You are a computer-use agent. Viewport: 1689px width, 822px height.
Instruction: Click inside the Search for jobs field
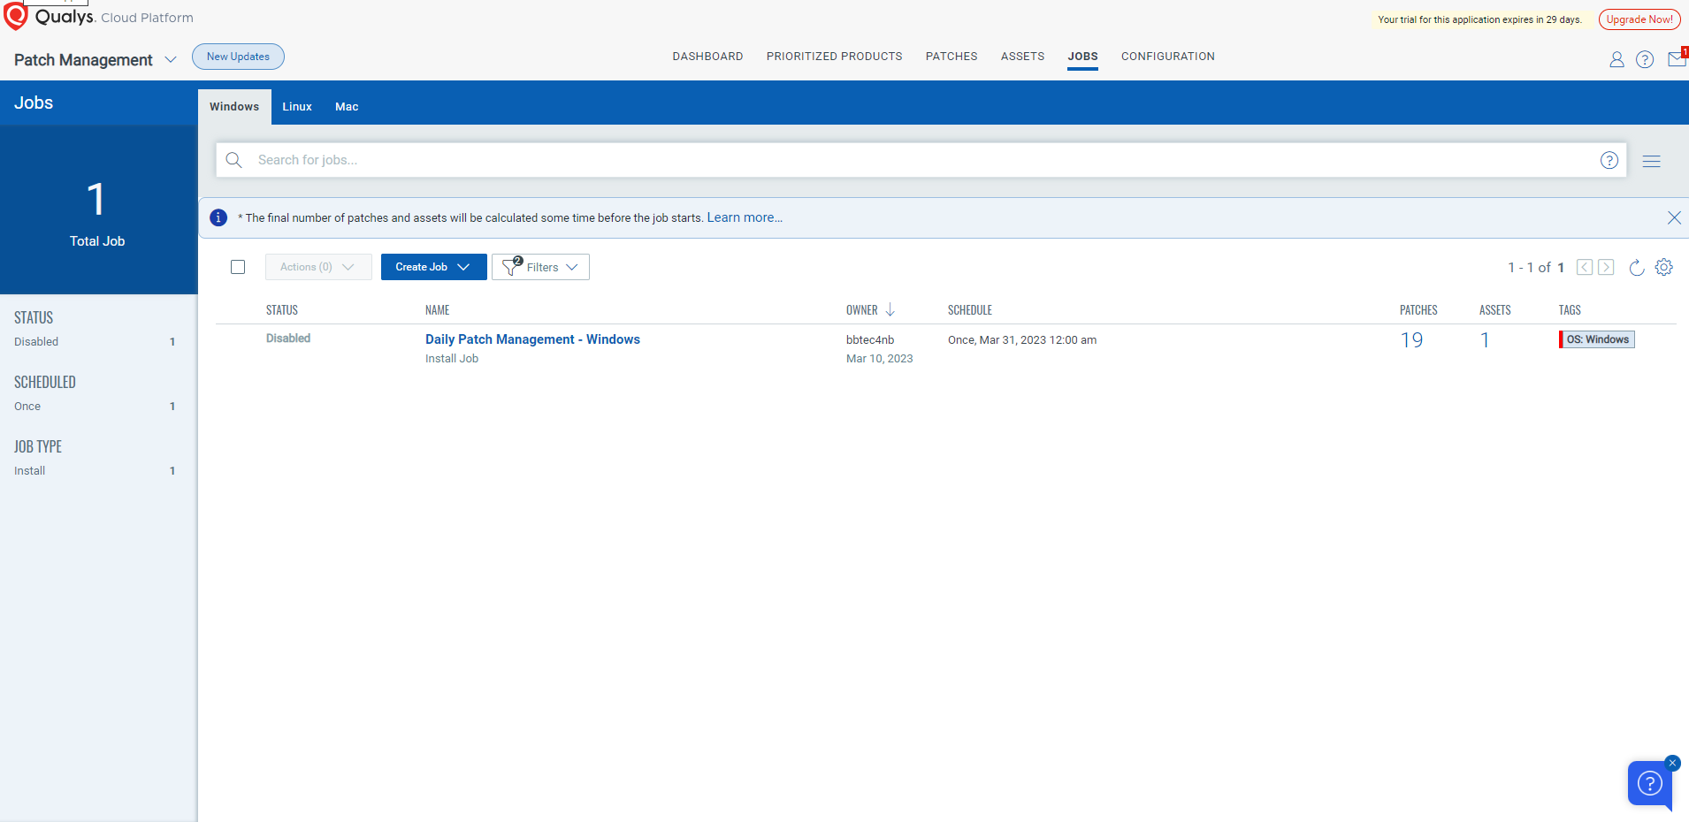click(x=619, y=160)
